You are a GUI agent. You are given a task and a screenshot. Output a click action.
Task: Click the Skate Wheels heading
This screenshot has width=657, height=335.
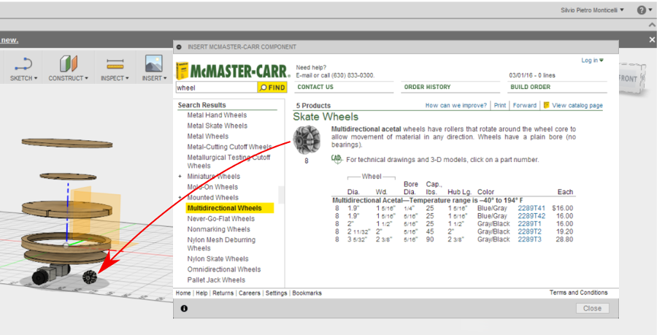coord(326,117)
